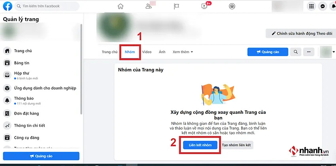Viewport: 336px width, 166px height.
Task: Click the Liên kết nhóm button
Action: 200,145
